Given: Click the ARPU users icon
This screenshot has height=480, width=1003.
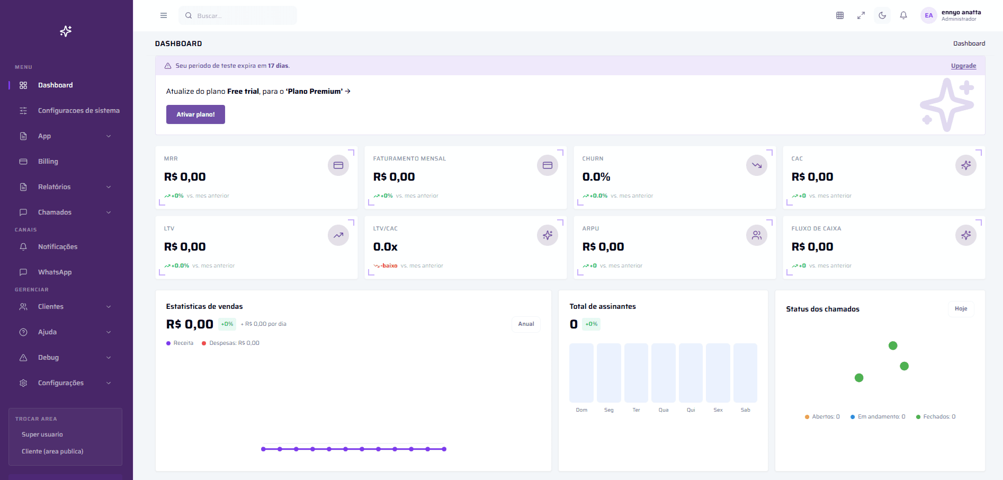Looking at the screenshot, I should coord(756,235).
